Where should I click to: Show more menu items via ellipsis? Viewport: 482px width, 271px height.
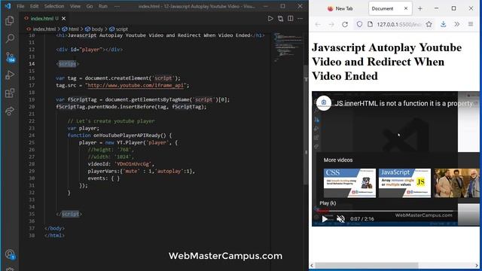click(117, 6)
